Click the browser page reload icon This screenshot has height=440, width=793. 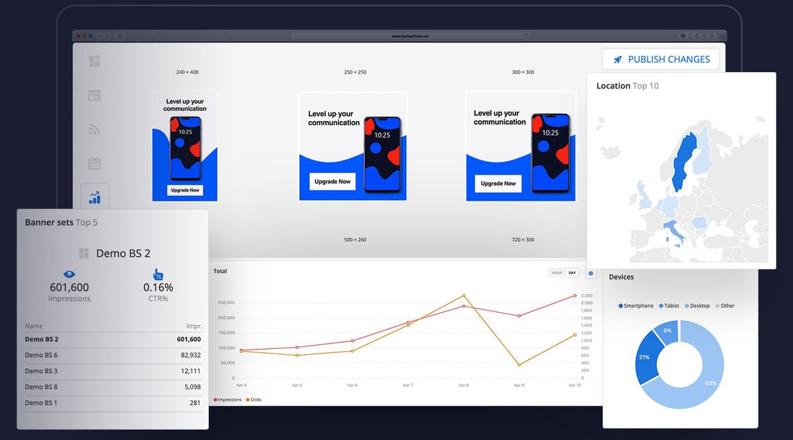click(x=527, y=36)
